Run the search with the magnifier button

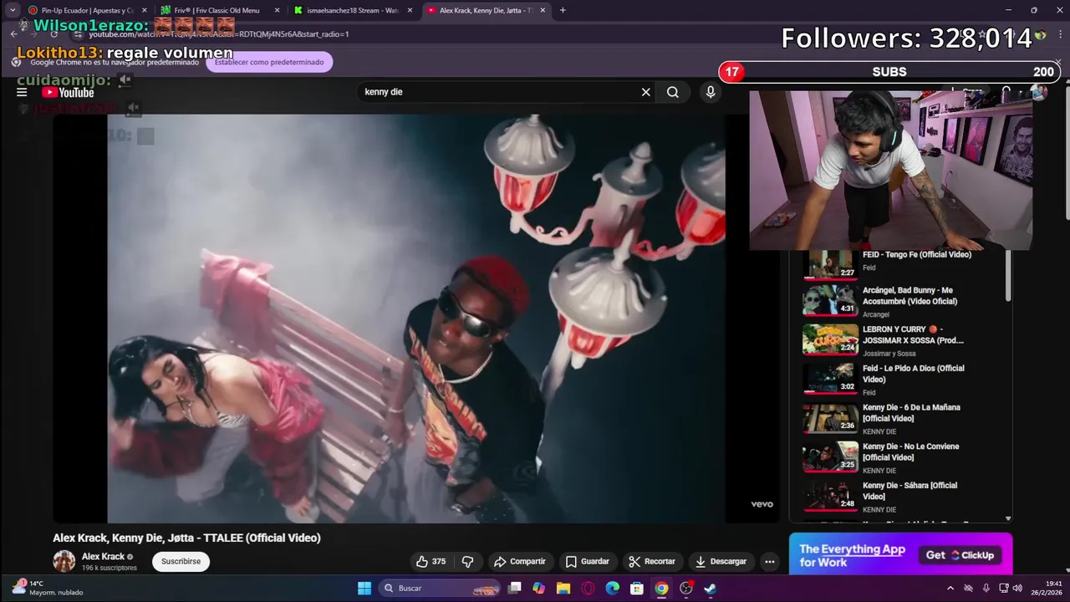pyautogui.click(x=673, y=92)
